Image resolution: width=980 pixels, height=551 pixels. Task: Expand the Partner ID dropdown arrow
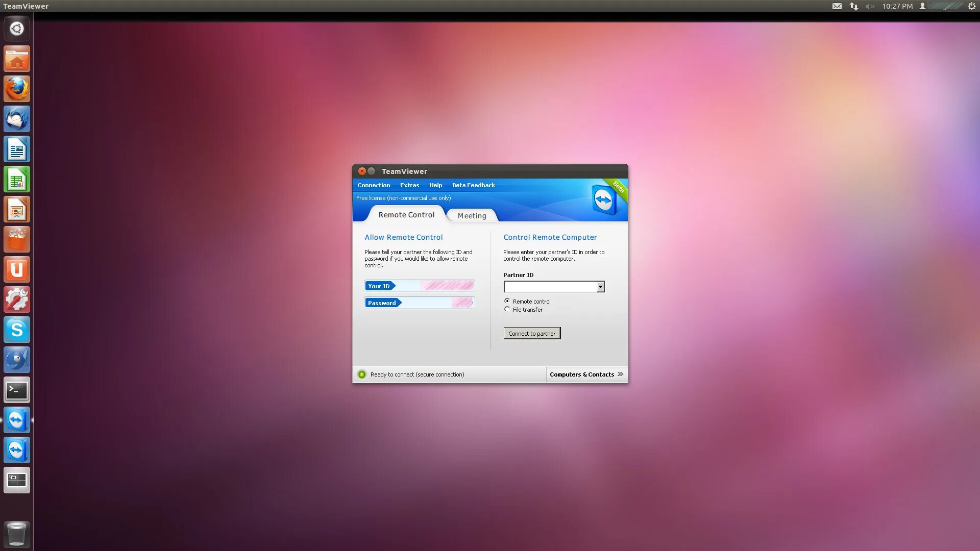point(600,287)
